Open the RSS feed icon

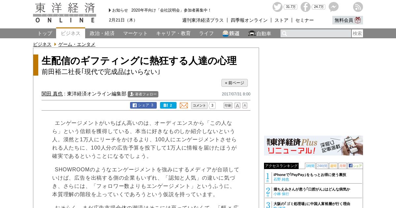[358, 7]
